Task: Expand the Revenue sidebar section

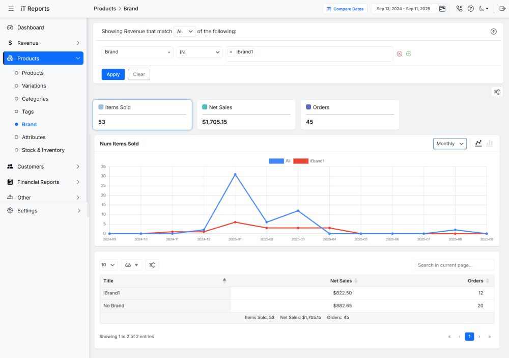Action: 43,43
